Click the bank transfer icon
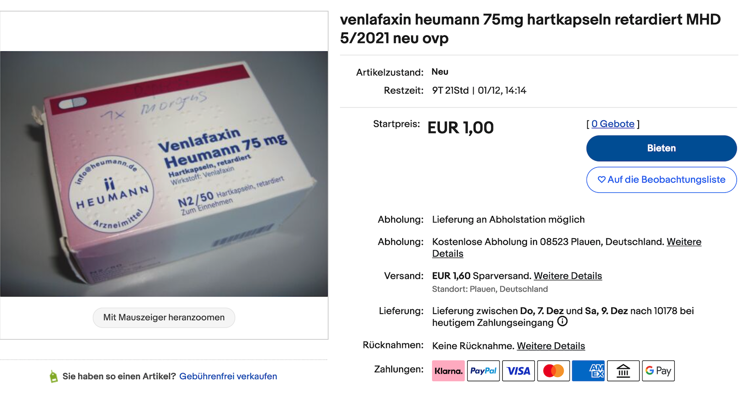748x417 pixels. coord(623,371)
